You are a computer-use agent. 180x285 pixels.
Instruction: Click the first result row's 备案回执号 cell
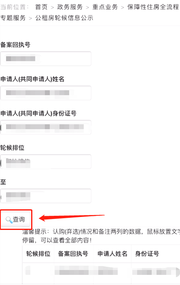[x=74, y=271]
